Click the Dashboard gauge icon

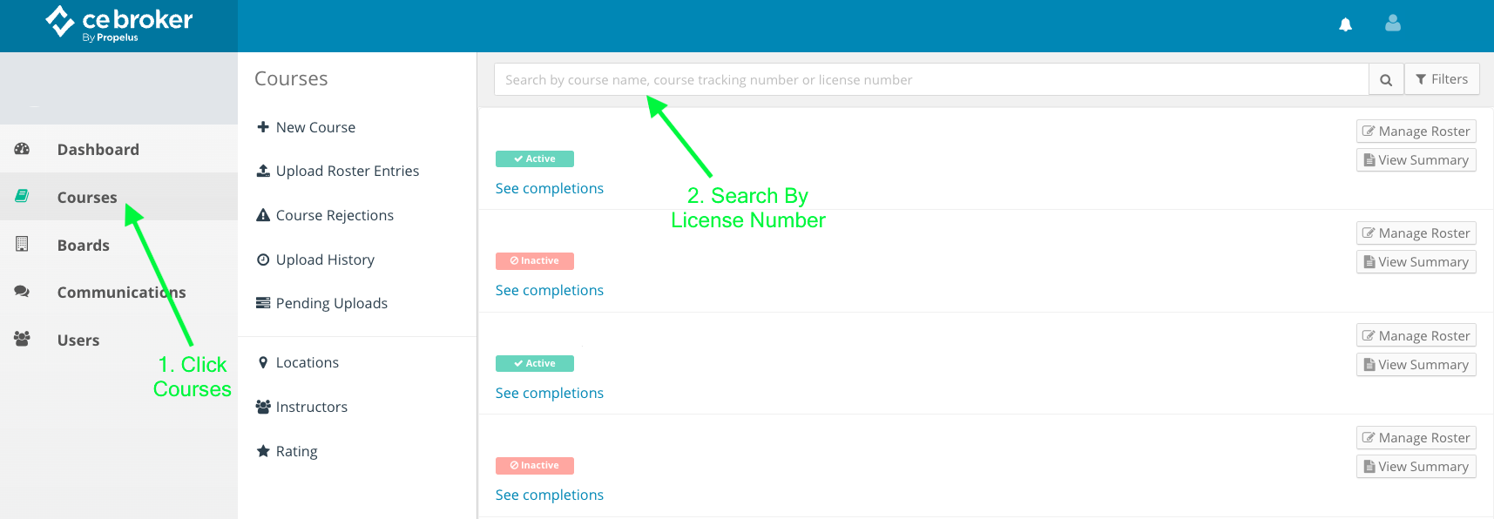pos(23,149)
